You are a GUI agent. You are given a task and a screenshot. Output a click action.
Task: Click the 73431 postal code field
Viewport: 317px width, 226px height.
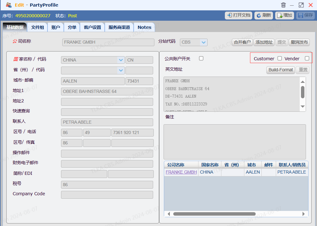point(139,81)
